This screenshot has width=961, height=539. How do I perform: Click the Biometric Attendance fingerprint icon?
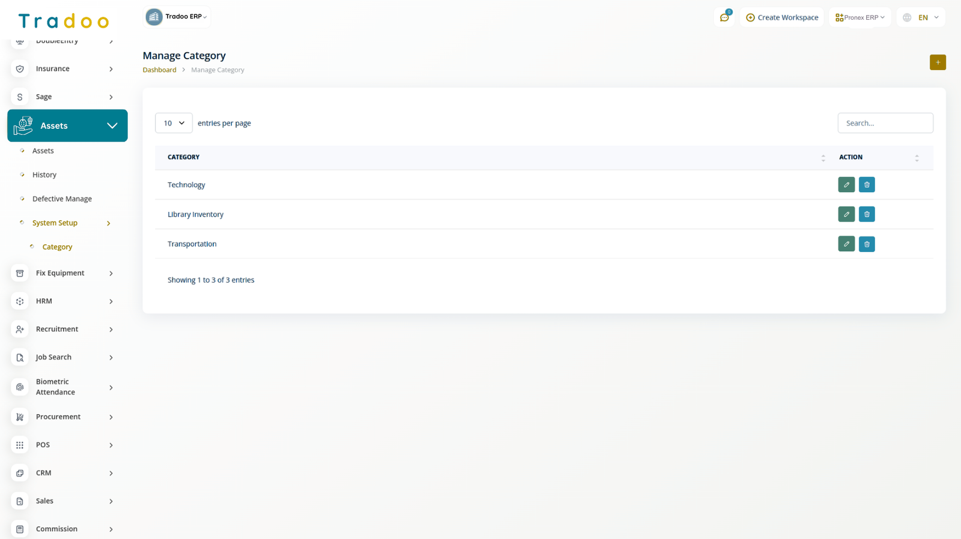coord(20,387)
